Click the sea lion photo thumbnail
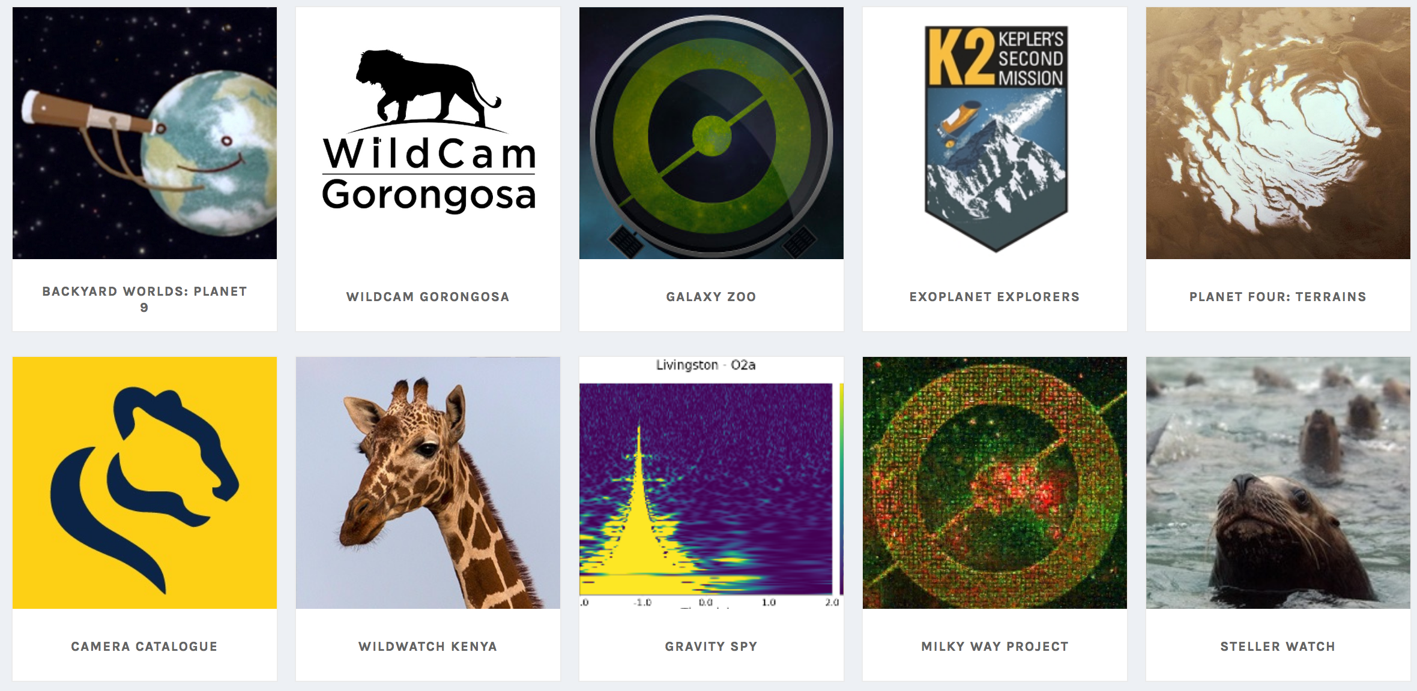This screenshot has width=1417, height=691. pyautogui.click(x=1278, y=483)
